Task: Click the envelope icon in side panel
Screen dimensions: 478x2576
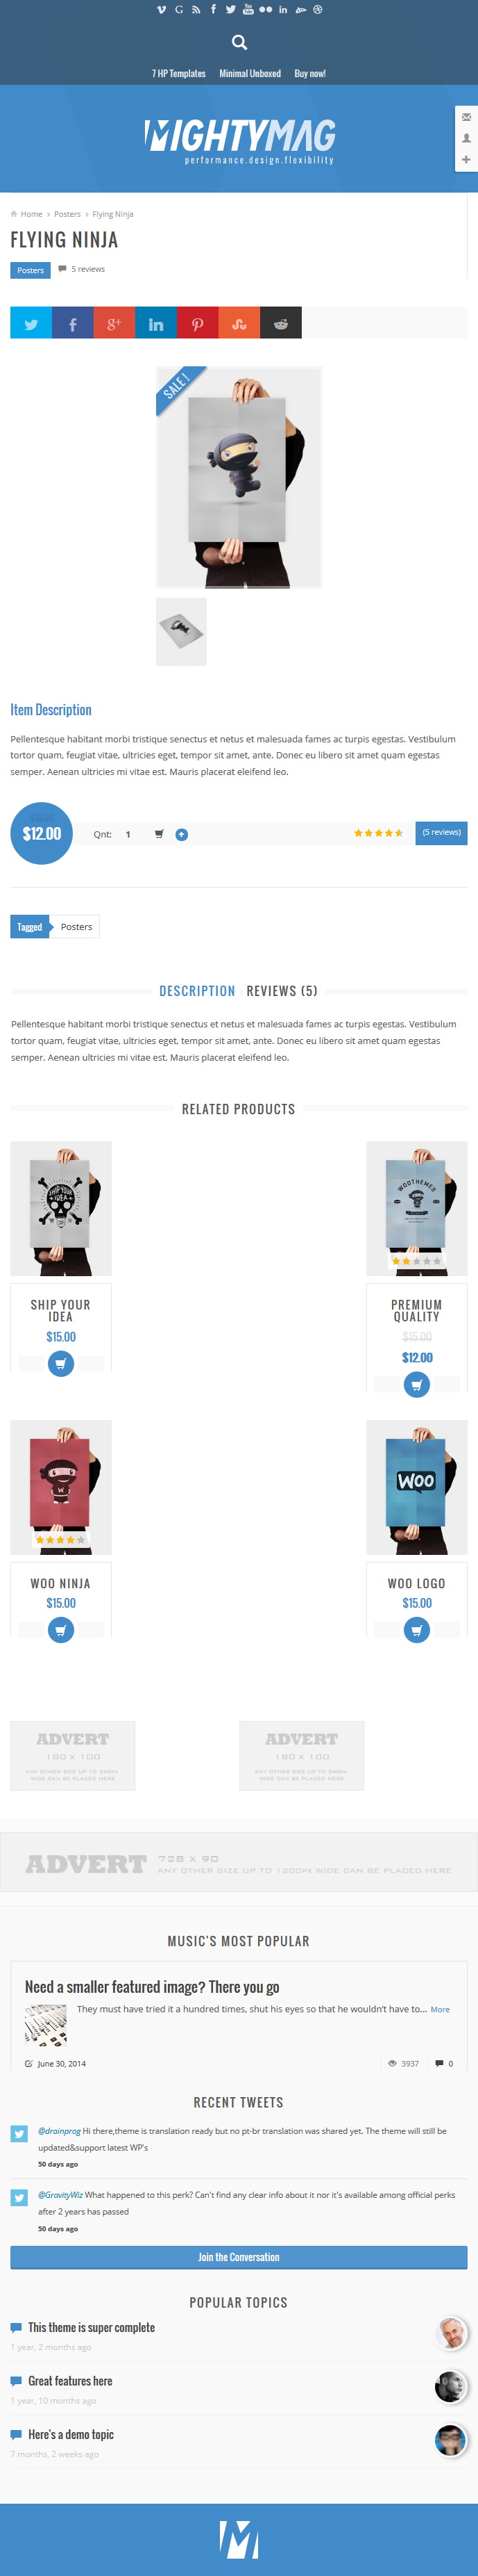Action: [x=466, y=117]
